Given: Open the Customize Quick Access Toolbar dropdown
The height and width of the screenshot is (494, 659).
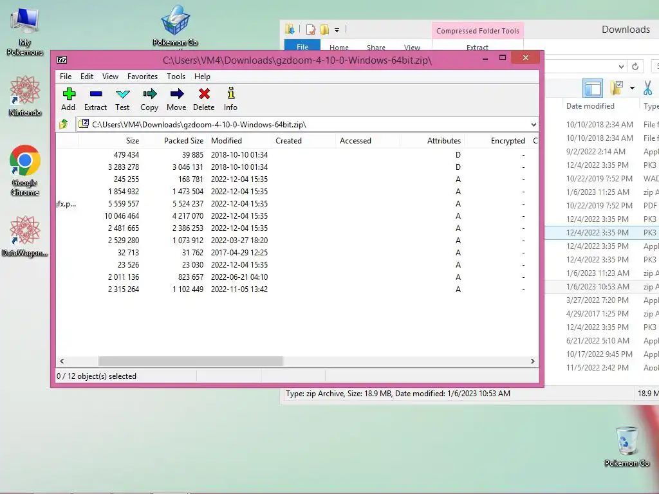Looking at the screenshot, I should (337, 30).
